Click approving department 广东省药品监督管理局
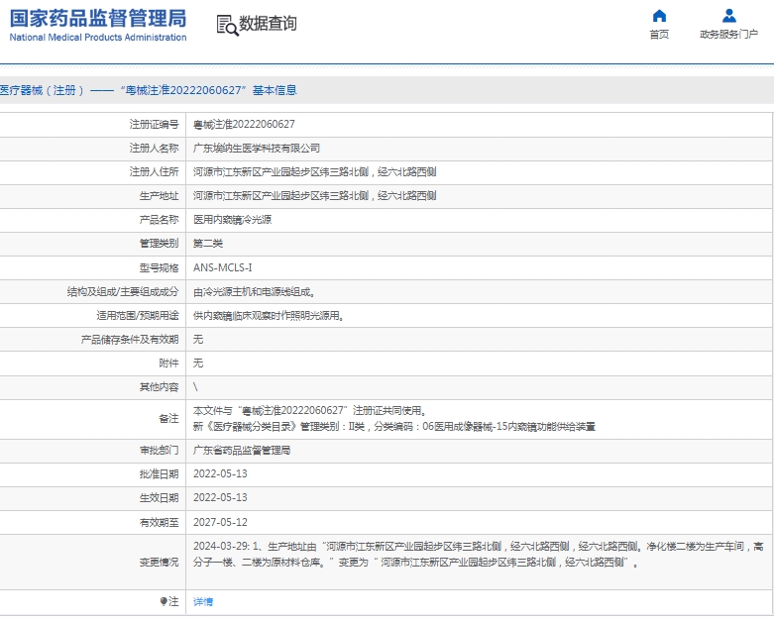The image size is (774, 622). click(x=242, y=451)
